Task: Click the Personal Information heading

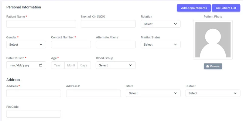Action: tap(24, 7)
